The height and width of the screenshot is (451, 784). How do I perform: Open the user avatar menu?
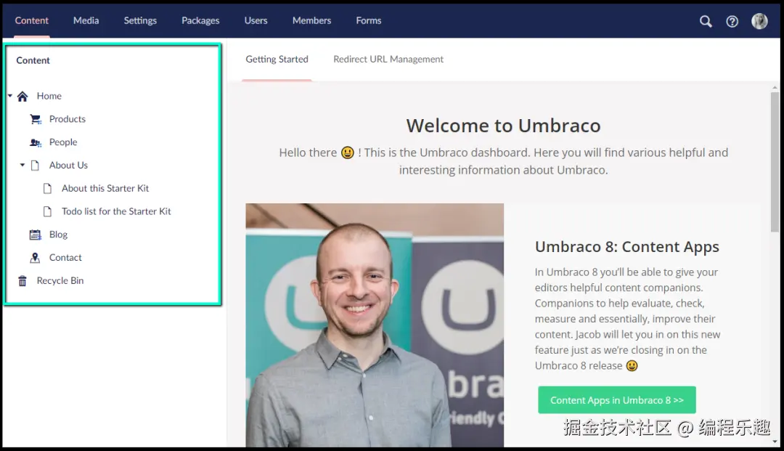click(759, 21)
